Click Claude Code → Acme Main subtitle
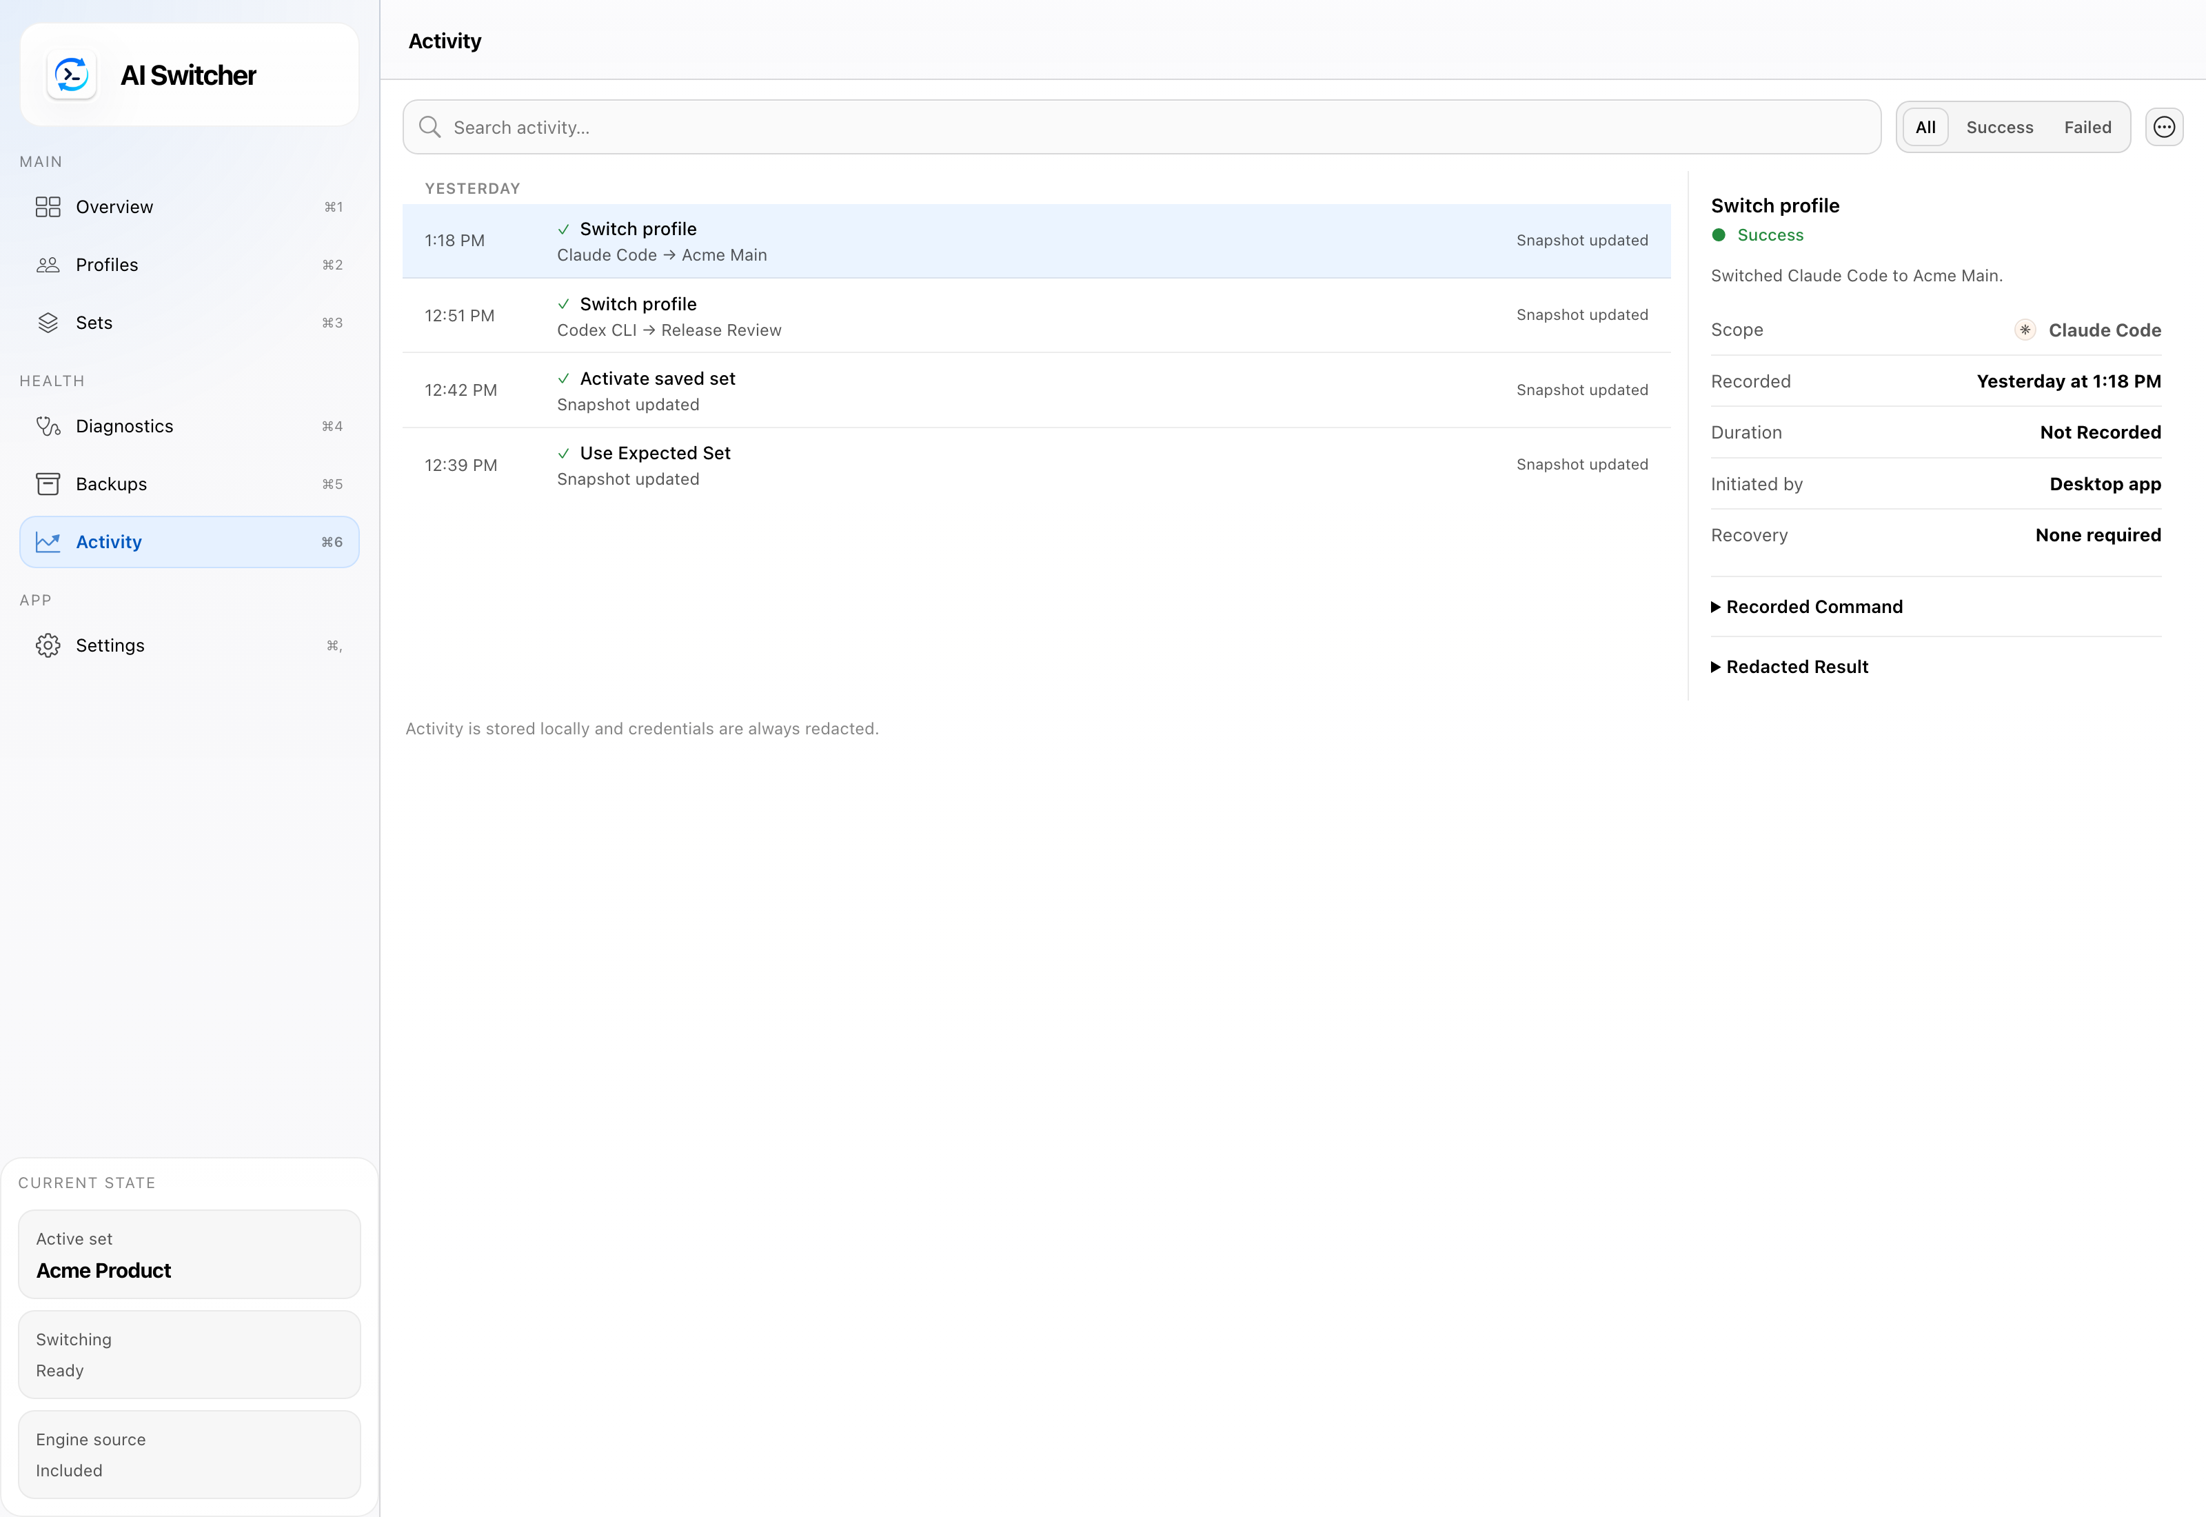Image resolution: width=2206 pixels, height=1517 pixels. tap(661, 254)
